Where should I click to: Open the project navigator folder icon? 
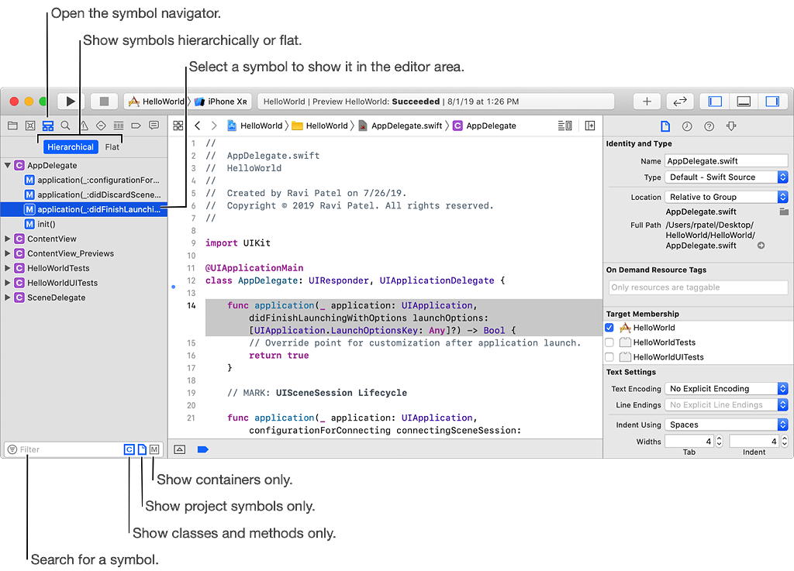[x=12, y=126]
